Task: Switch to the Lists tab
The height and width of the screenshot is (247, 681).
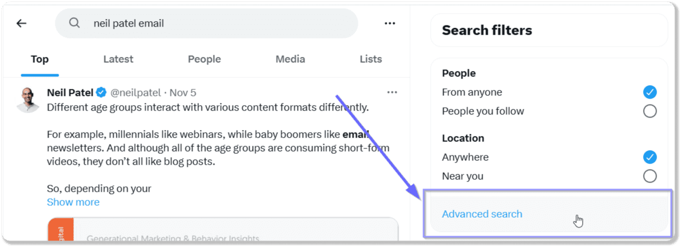Action: pyautogui.click(x=370, y=59)
